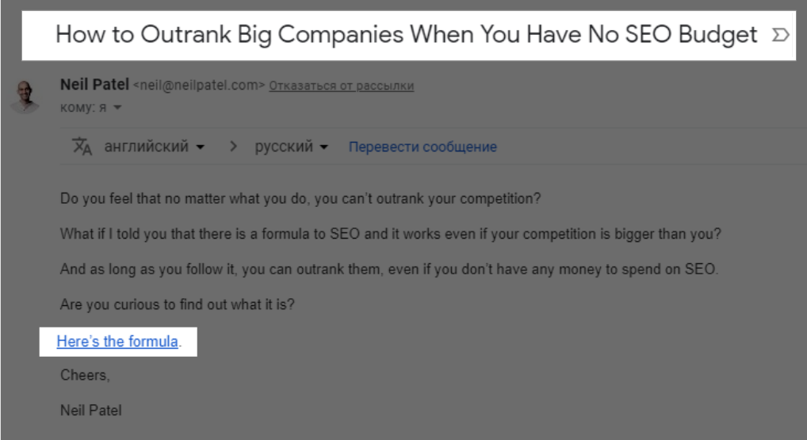Click the Отказаться от рассылки unsubscribe link
The image size is (807, 440).
tap(341, 86)
